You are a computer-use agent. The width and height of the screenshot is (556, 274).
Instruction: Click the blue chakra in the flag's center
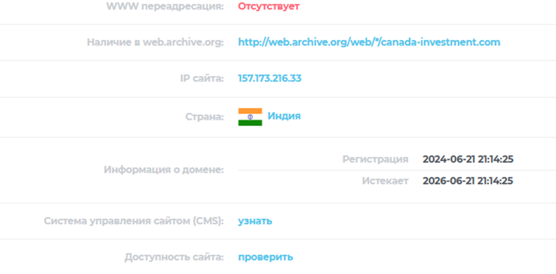tap(250, 117)
